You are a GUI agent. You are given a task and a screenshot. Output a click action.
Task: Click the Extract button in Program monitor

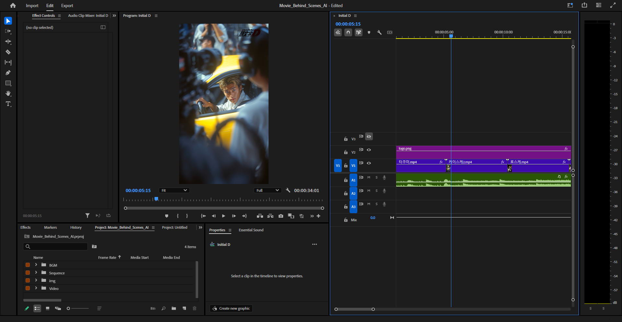tap(271, 216)
